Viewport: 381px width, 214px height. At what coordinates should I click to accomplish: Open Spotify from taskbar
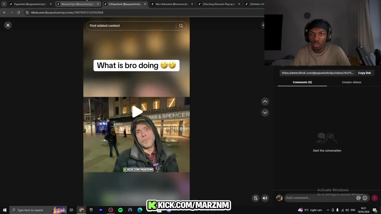tap(120, 210)
